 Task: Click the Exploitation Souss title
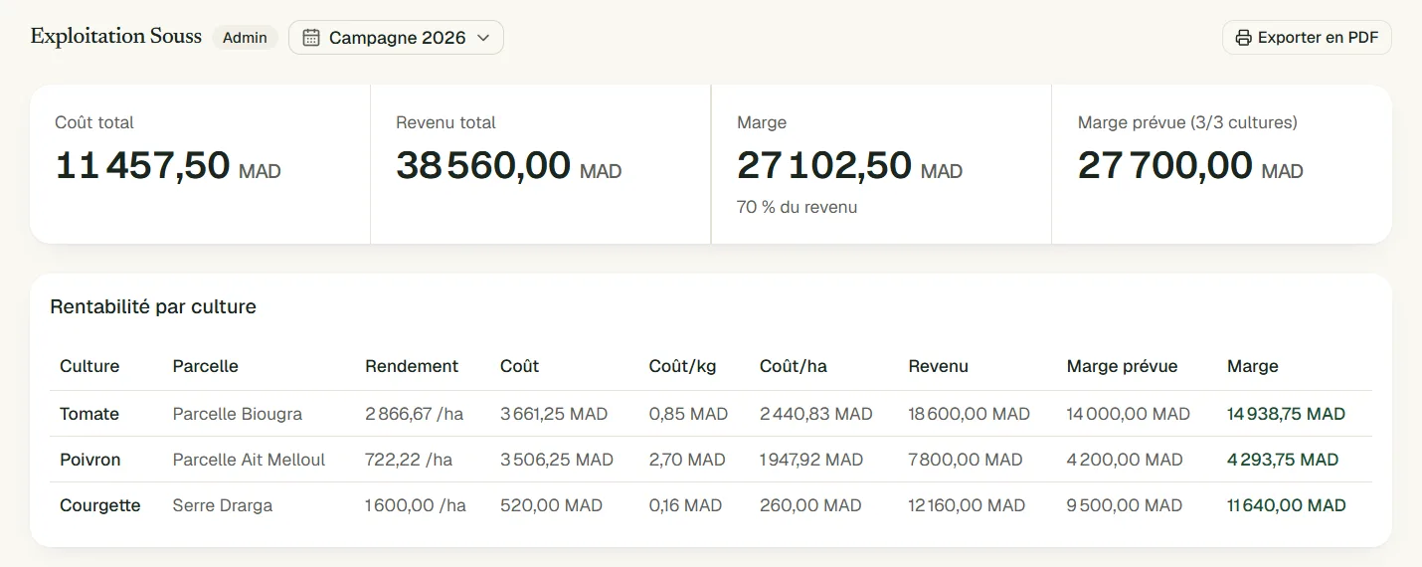point(116,37)
